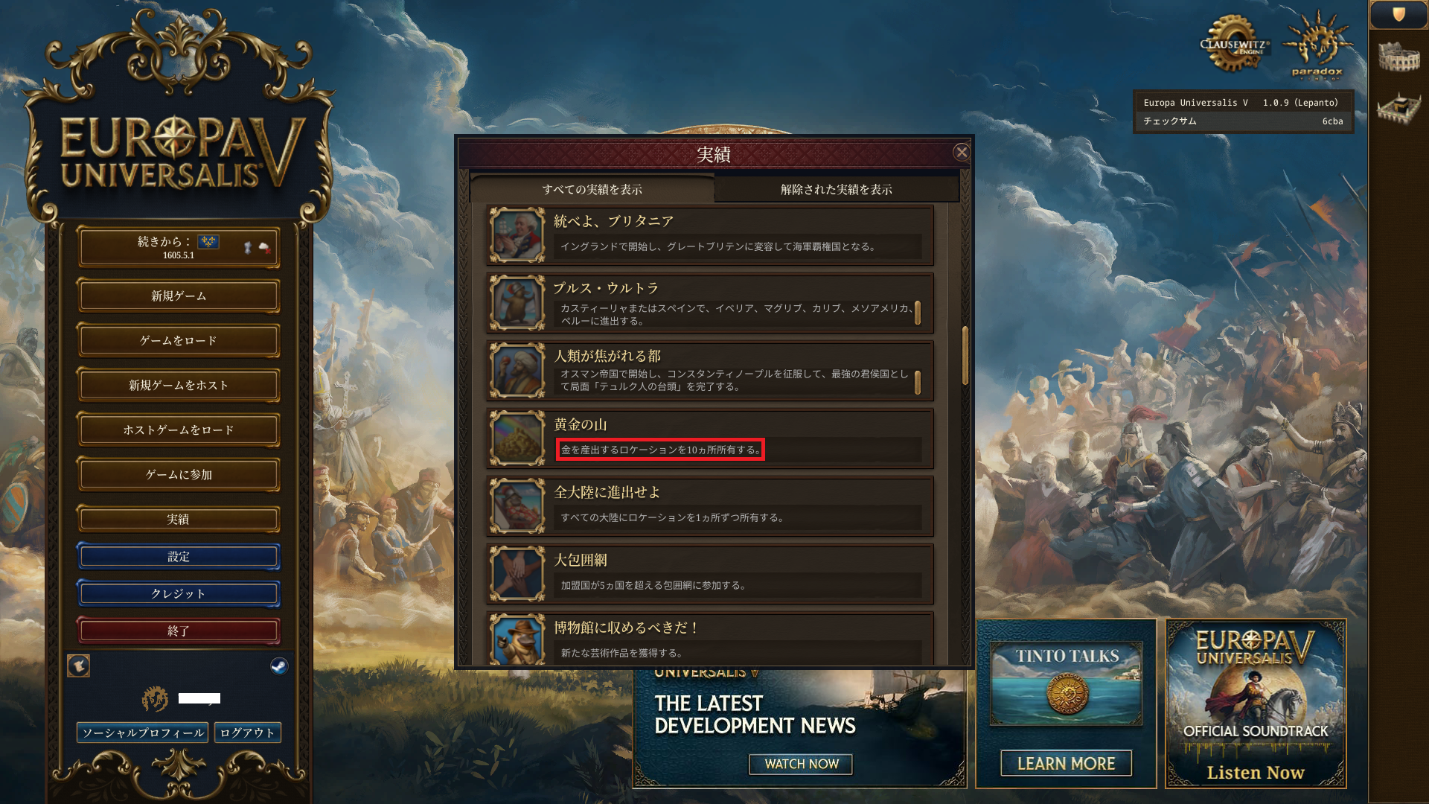Click the Colosseum icon in the right sidebar

click(x=1398, y=57)
